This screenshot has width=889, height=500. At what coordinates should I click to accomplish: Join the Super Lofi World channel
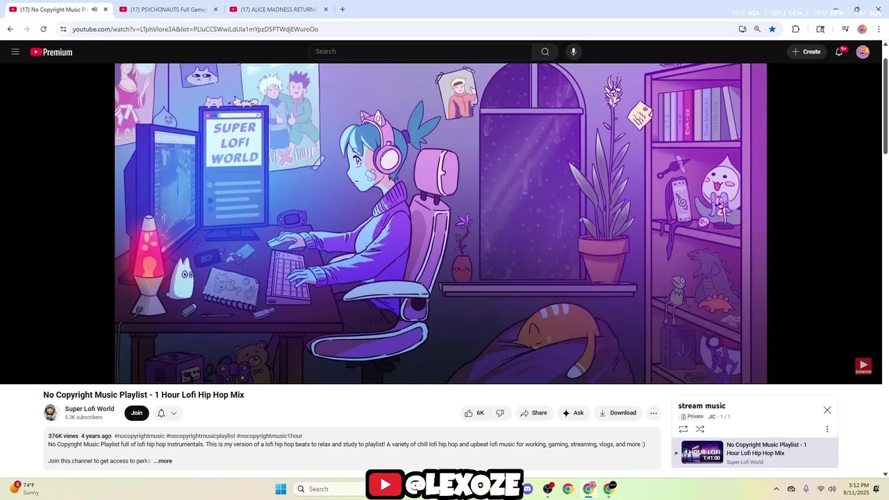click(x=137, y=413)
